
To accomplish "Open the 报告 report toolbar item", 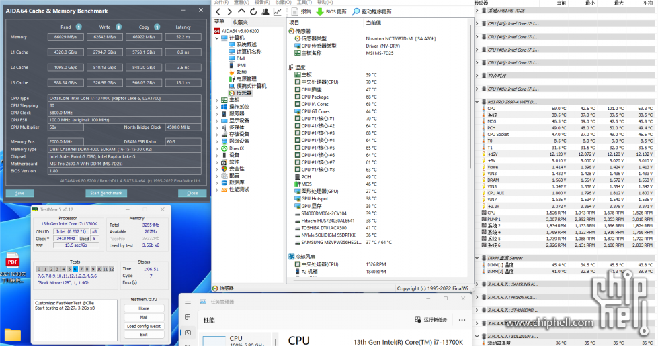I will tap(301, 11).
